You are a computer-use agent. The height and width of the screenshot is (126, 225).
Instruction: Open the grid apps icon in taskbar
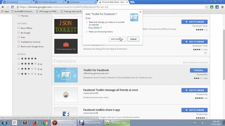click(15, 123)
